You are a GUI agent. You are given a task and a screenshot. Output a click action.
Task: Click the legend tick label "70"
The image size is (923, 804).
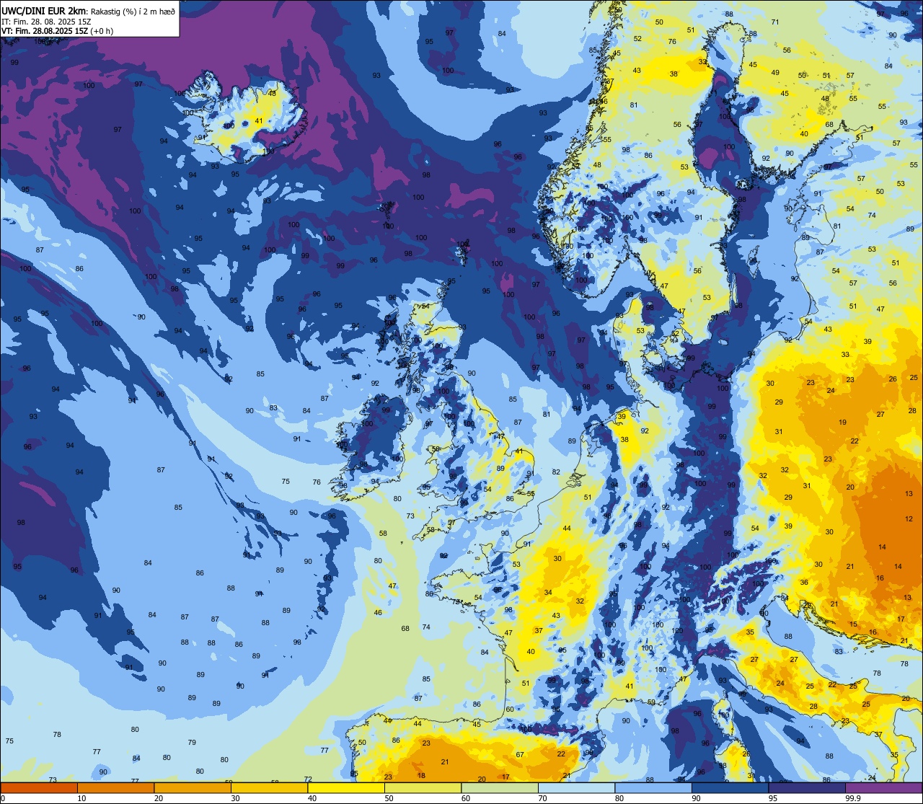click(542, 798)
